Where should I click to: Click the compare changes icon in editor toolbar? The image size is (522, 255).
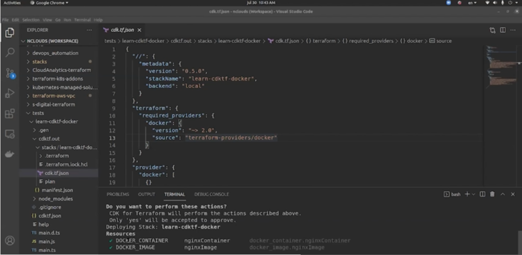click(492, 30)
